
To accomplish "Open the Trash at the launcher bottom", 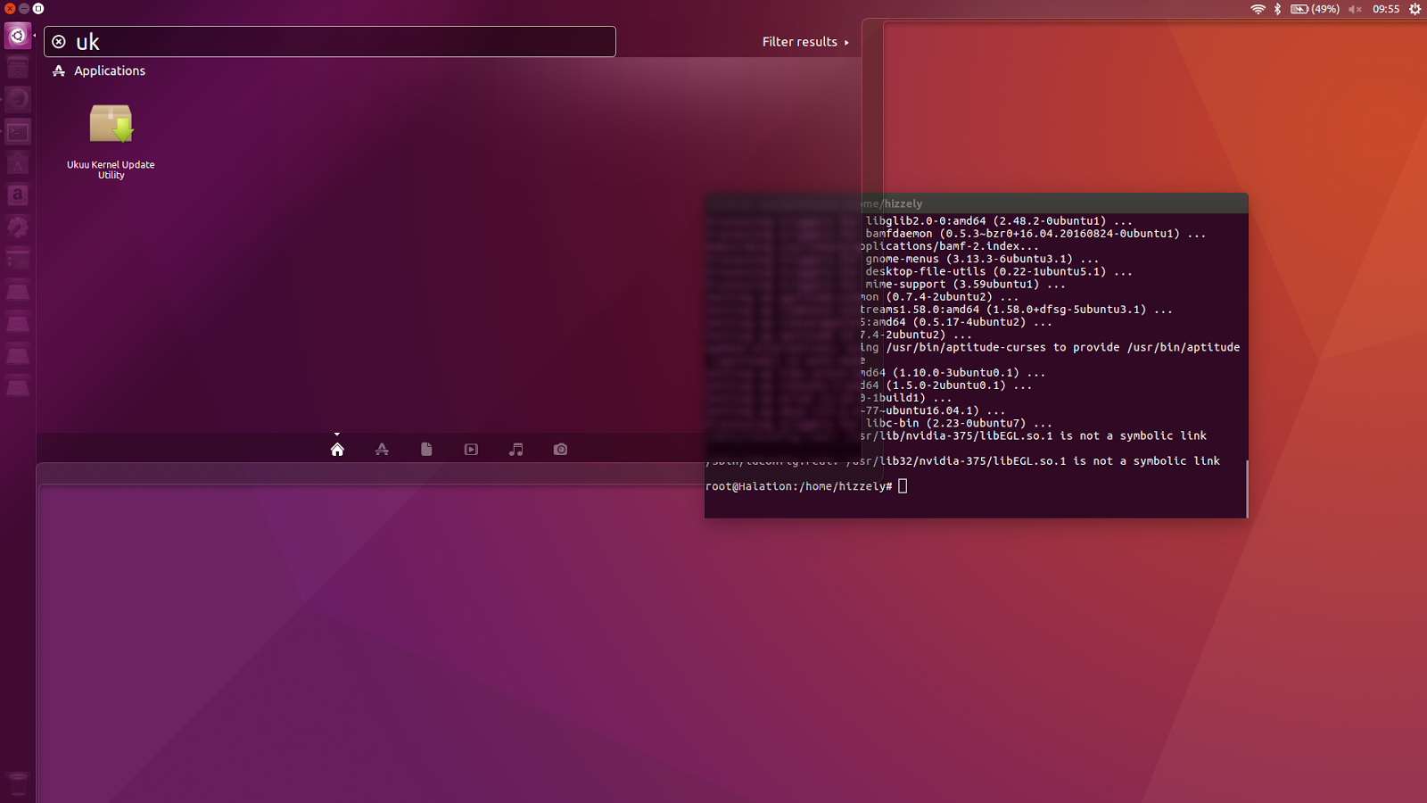I will [18, 783].
